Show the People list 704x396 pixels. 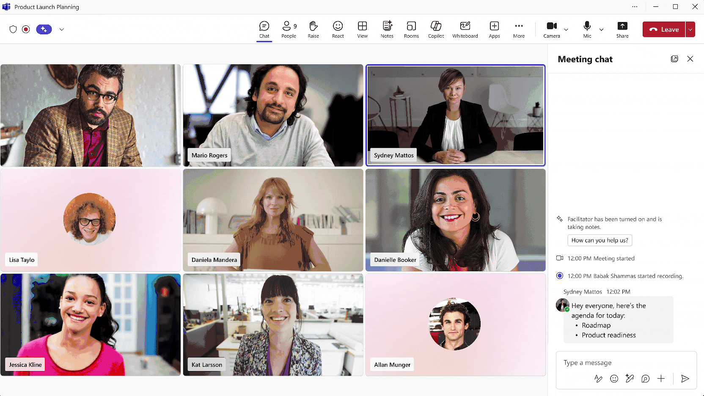(289, 29)
